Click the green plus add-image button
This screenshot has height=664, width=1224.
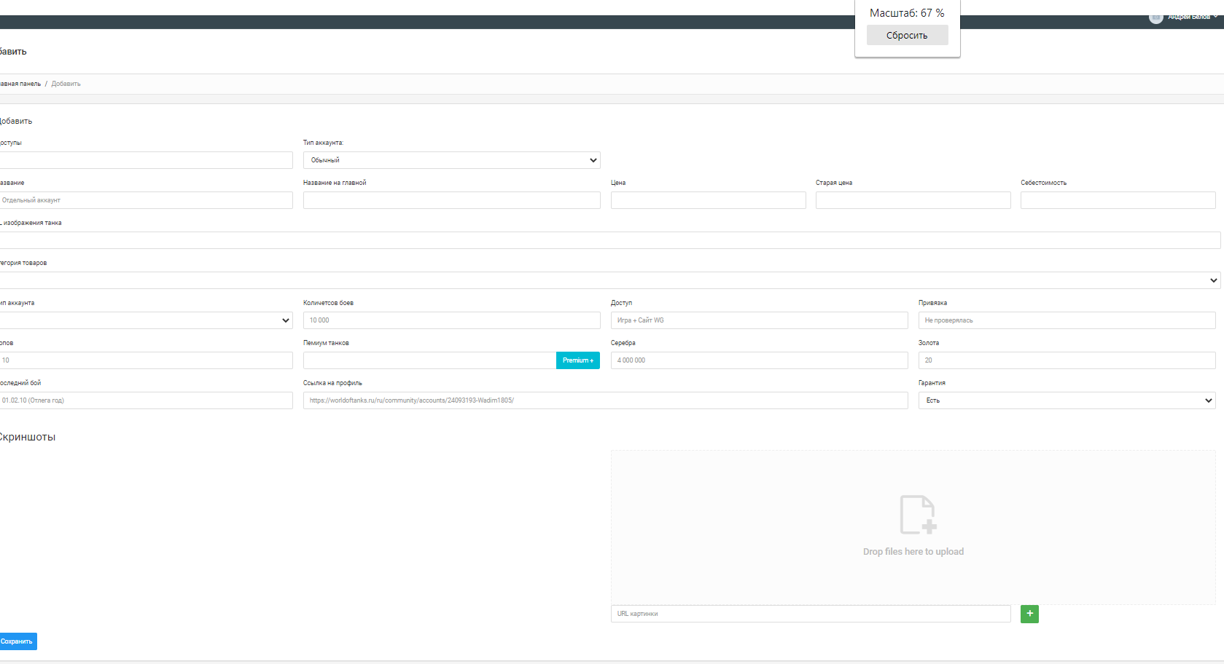(1029, 614)
